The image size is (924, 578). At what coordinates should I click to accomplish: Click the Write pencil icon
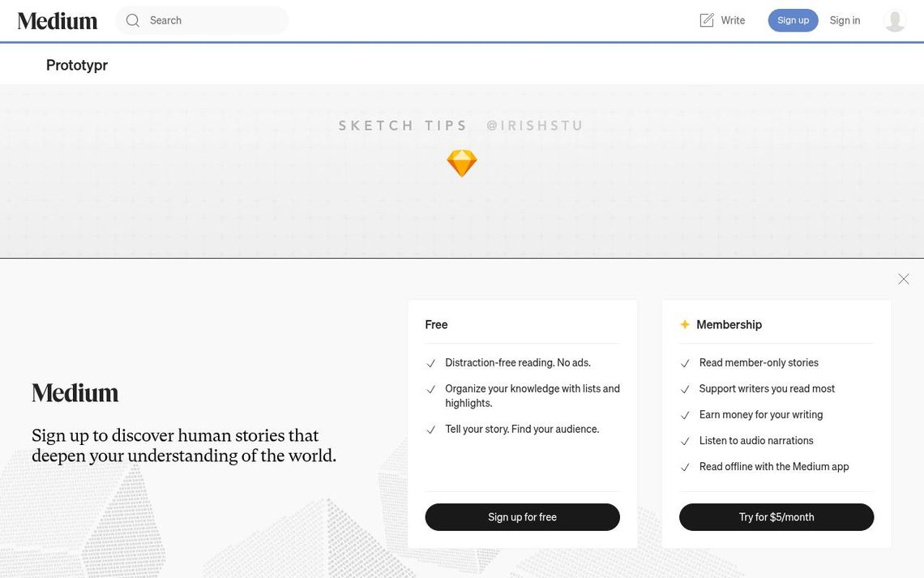click(x=707, y=20)
